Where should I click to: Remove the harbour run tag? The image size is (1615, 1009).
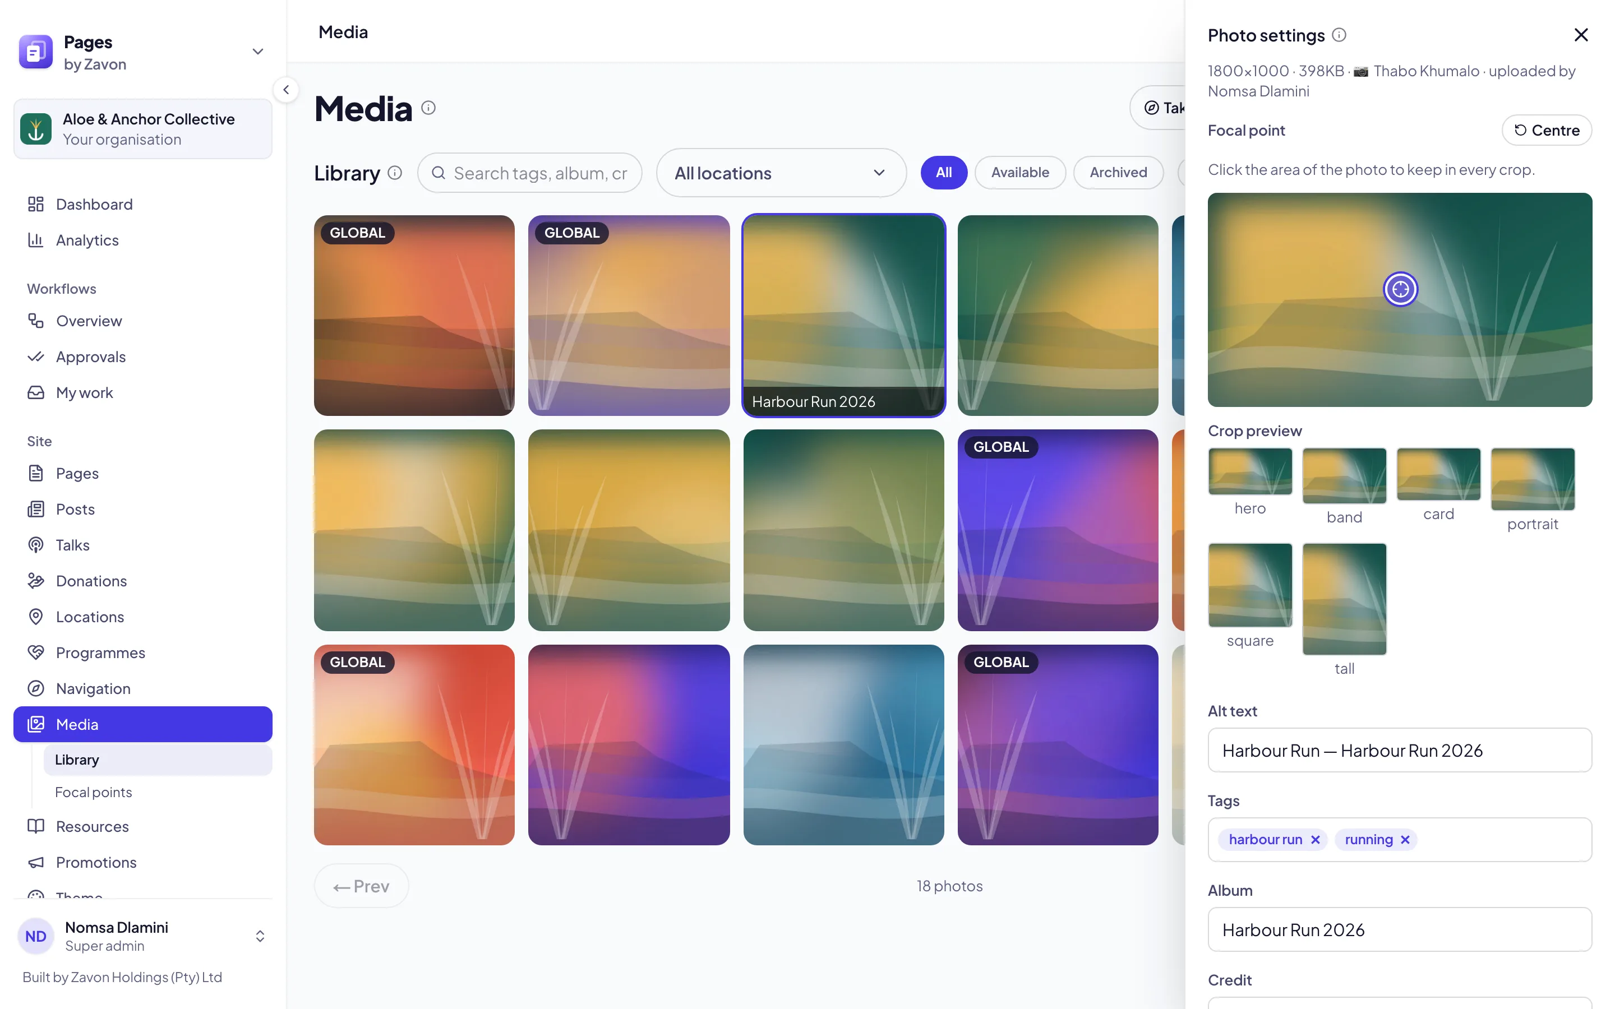tap(1314, 840)
